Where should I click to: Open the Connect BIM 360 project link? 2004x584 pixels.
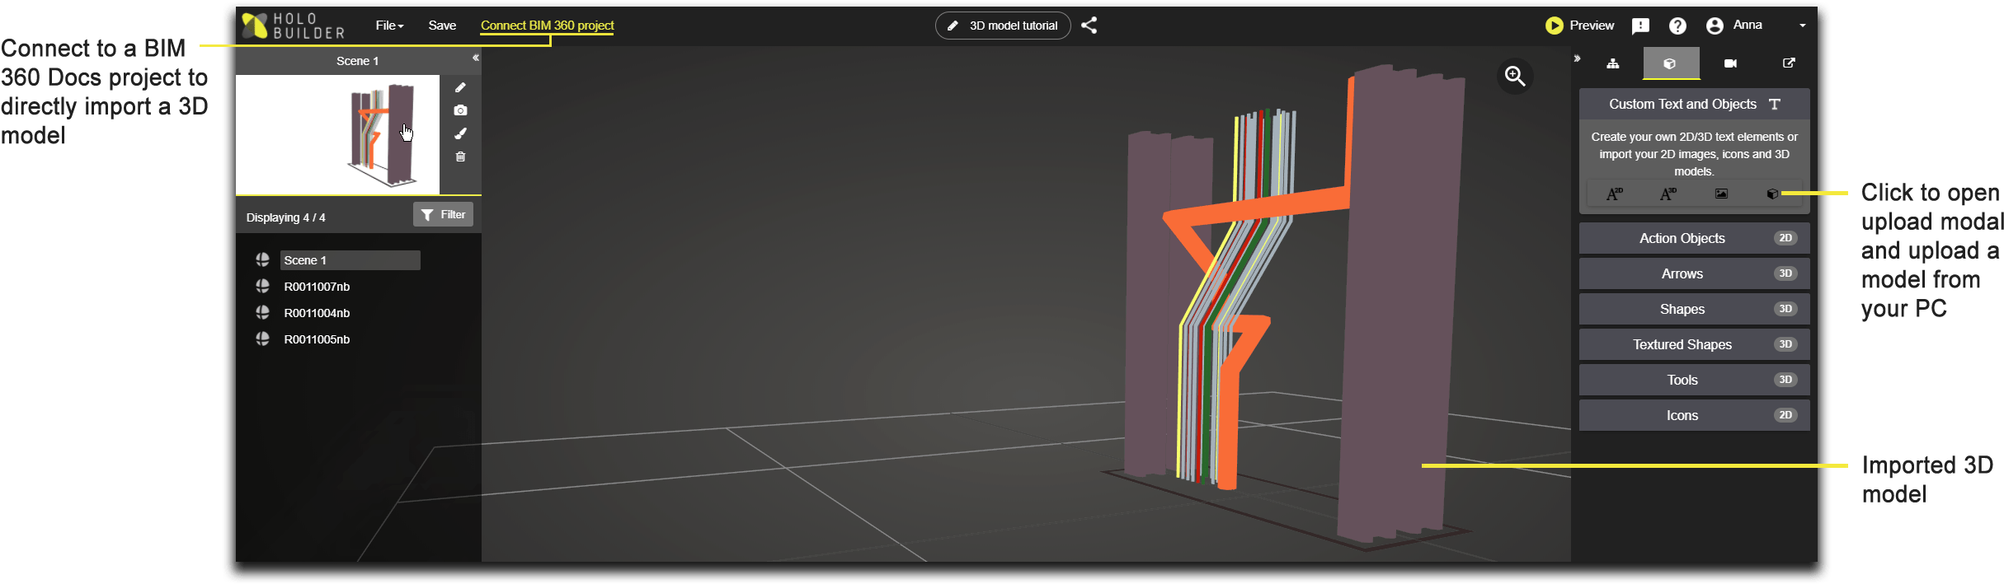point(548,26)
